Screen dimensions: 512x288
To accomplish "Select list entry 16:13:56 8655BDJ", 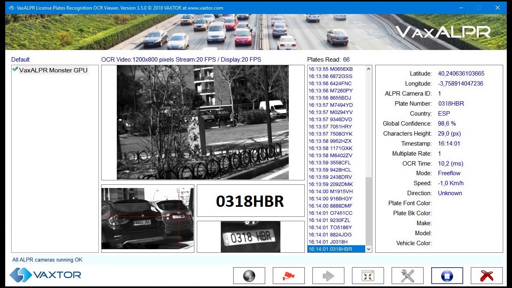I will coord(336,98).
